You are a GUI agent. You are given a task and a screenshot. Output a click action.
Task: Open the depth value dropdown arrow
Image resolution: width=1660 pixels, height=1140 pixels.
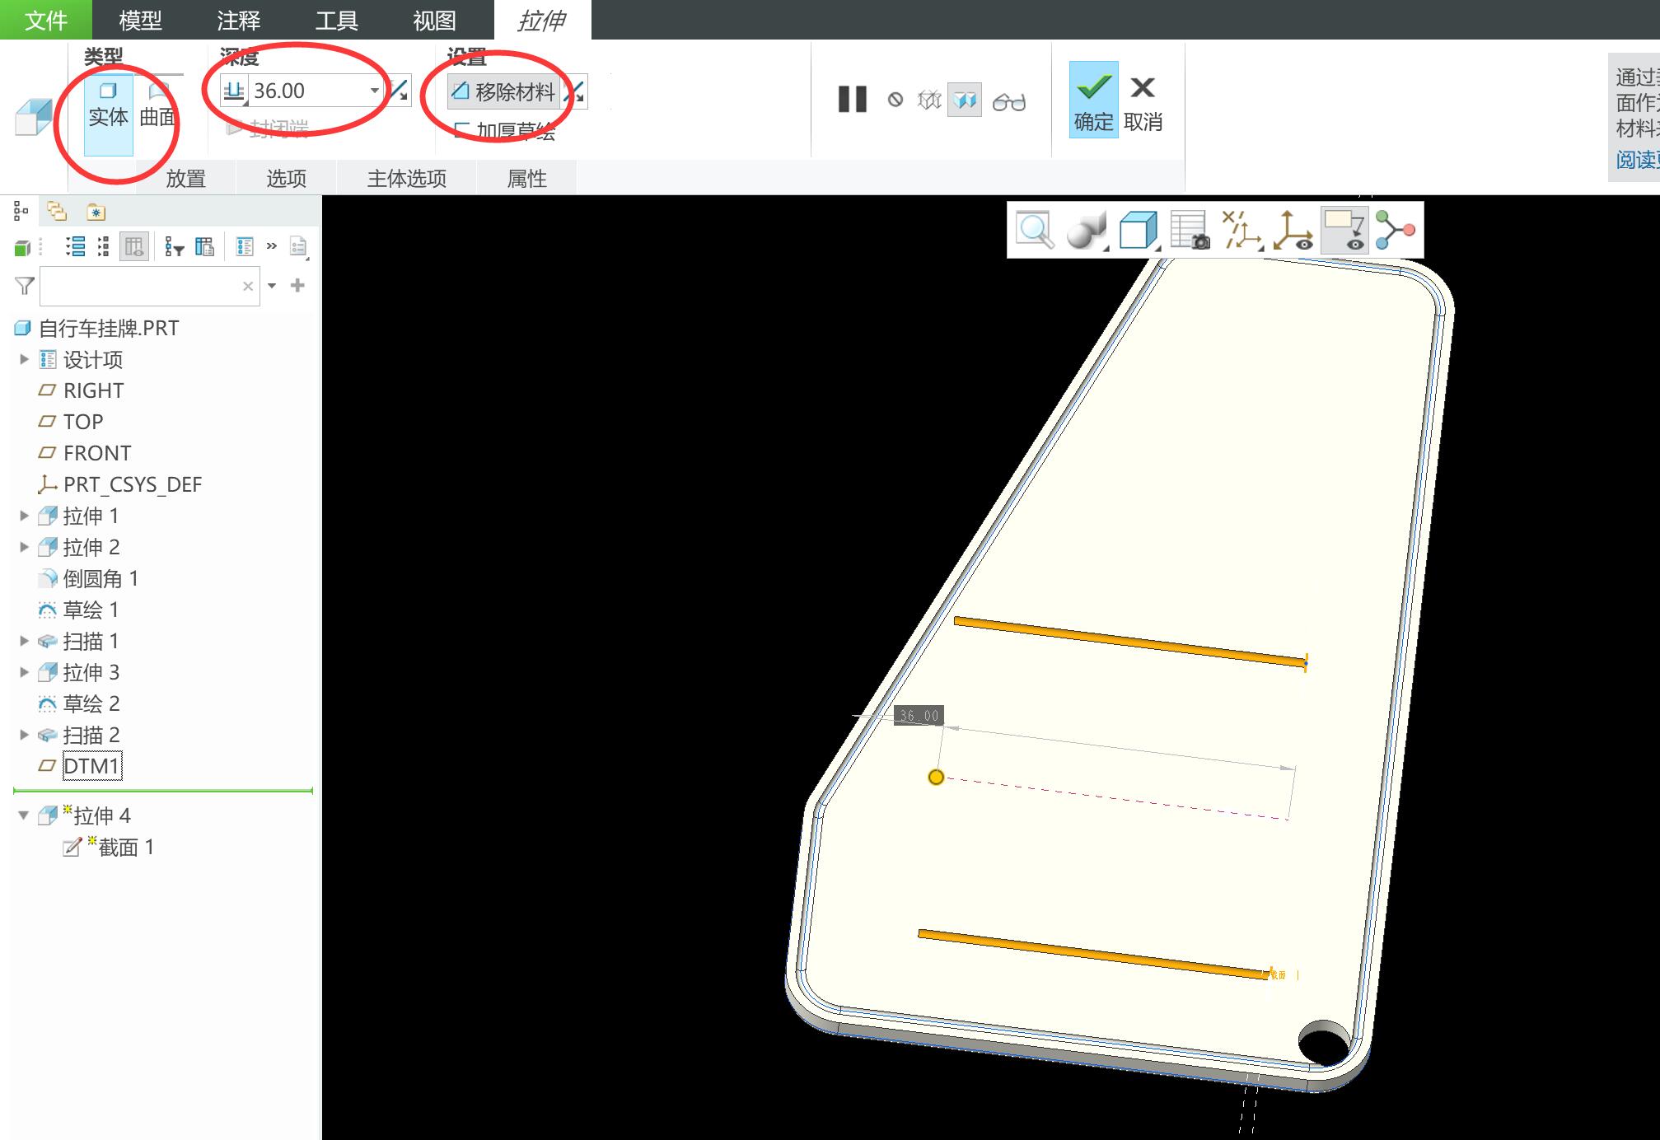pyautogui.click(x=375, y=91)
